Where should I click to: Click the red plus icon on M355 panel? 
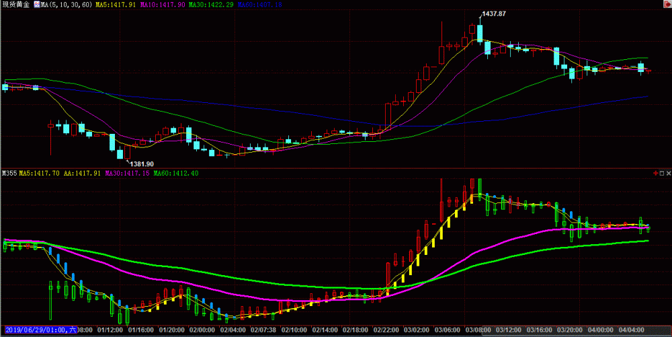655,174
